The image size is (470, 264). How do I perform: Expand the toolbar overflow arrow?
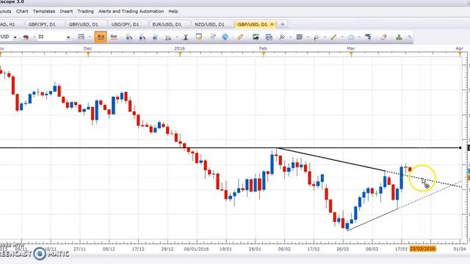pyautogui.click(x=409, y=37)
